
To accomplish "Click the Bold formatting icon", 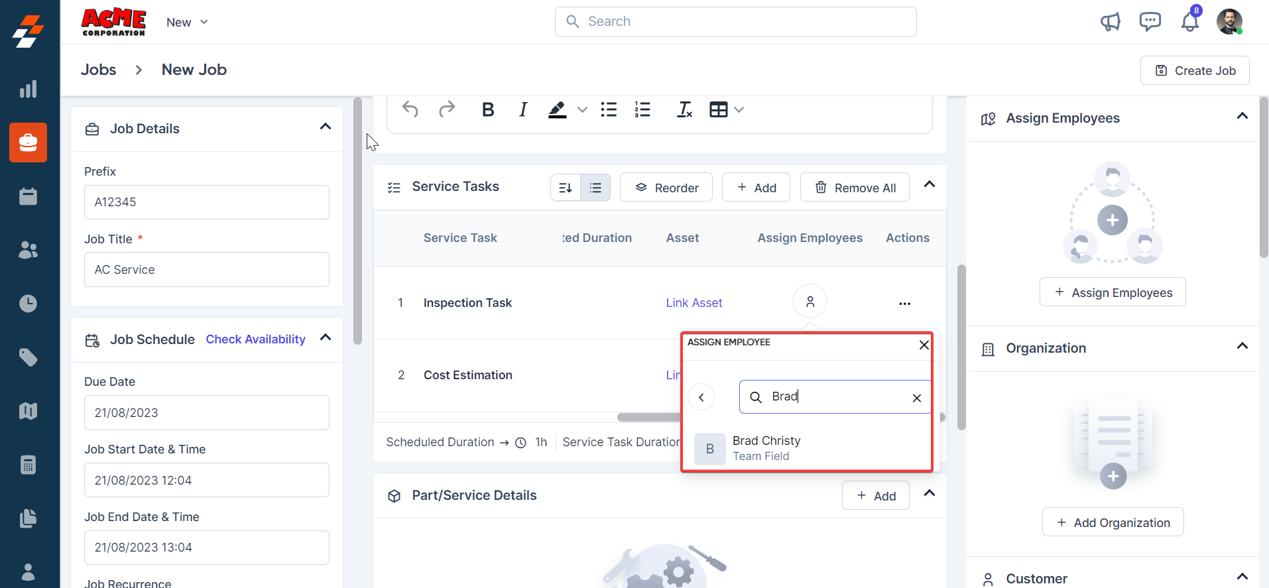I will [488, 110].
